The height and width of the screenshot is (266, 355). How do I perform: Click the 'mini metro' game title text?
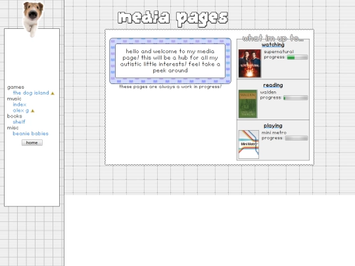pyautogui.click(x=274, y=133)
